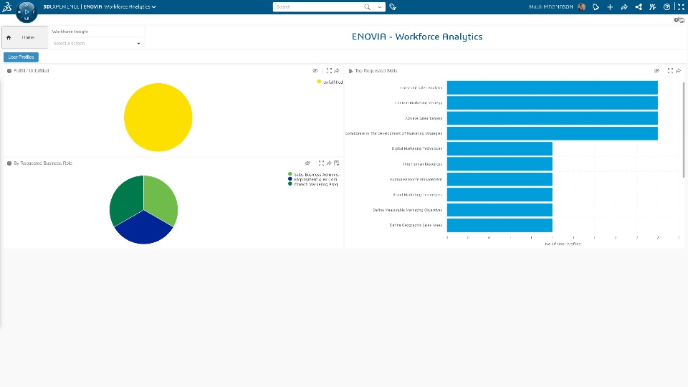Click the Top Requested Skills scrollbar
This screenshot has width=688, height=387.
click(x=684, y=130)
